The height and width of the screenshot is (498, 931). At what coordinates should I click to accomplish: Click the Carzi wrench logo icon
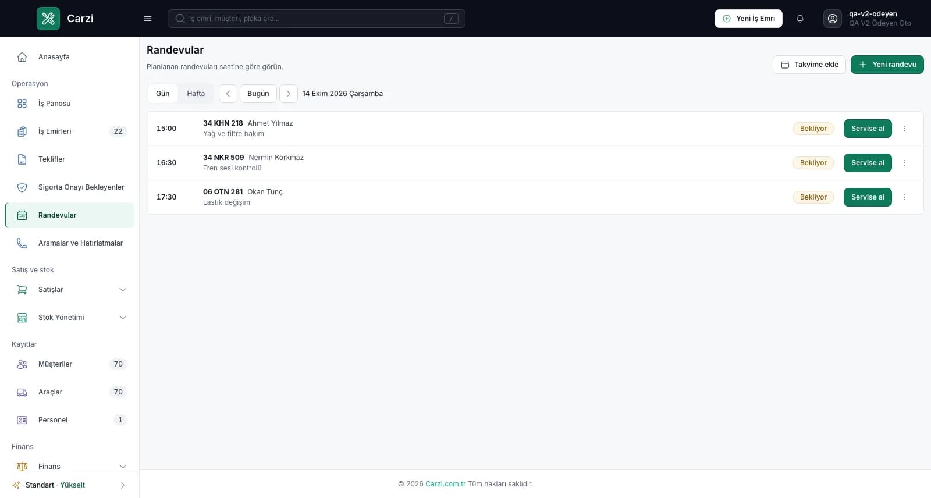48,19
